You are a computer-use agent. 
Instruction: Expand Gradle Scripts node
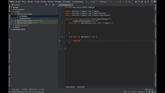coord(12,29)
